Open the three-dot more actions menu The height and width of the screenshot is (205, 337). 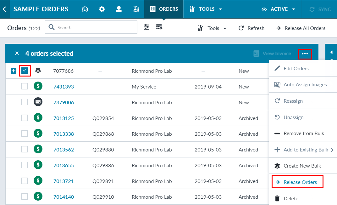305,54
